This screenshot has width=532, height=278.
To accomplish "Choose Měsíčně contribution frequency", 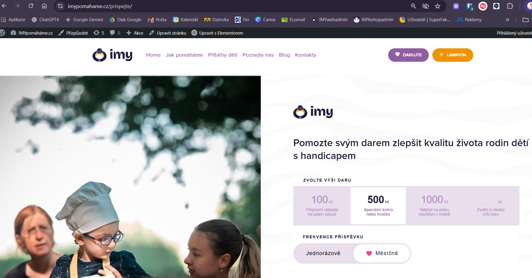I will [382, 253].
